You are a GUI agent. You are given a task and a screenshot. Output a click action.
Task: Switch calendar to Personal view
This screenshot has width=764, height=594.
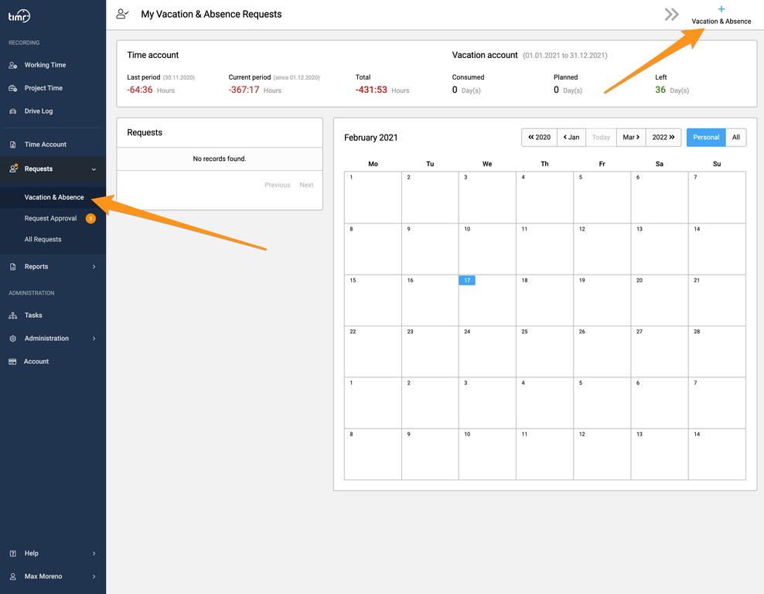[x=706, y=138]
